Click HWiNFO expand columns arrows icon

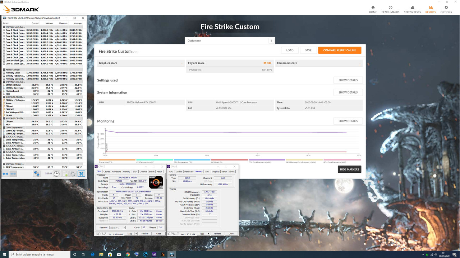(5, 174)
